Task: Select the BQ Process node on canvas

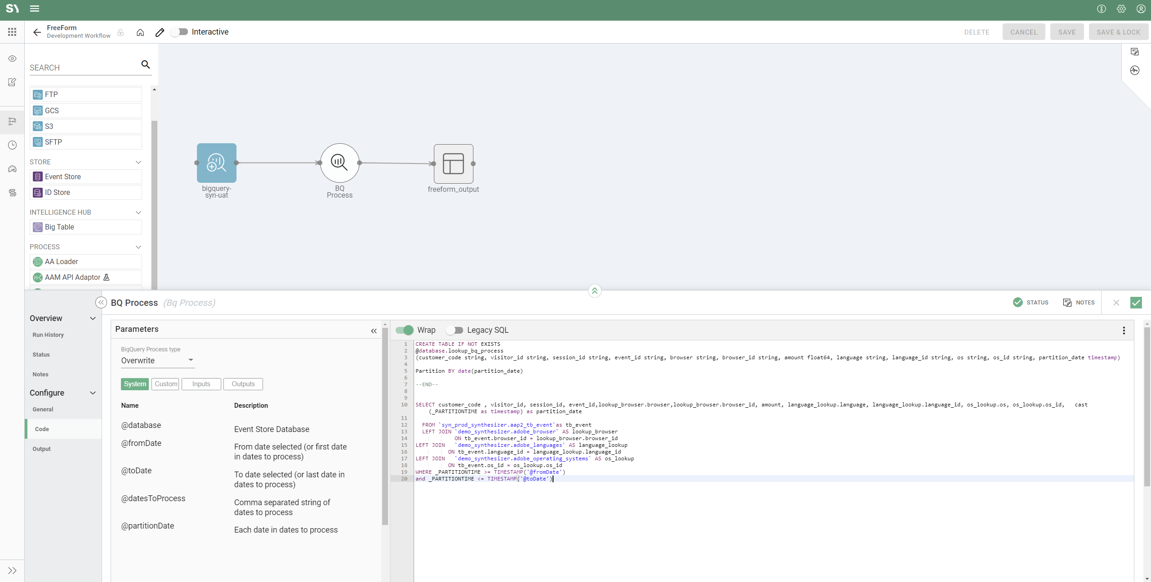Action: tap(339, 163)
